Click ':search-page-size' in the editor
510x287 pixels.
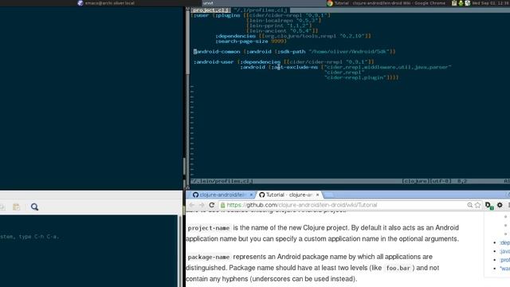tap(242, 41)
